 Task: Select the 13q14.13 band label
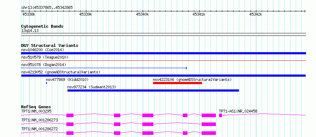pyautogui.click(x=30, y=31)
